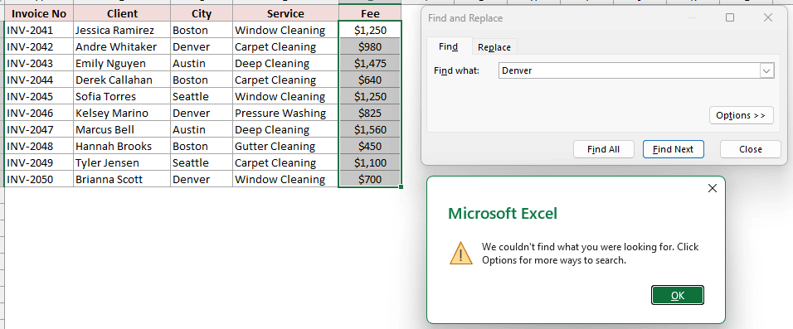
Task: Click Deep Cleaning in Marcus Bell's row
Action: [285, 130]
